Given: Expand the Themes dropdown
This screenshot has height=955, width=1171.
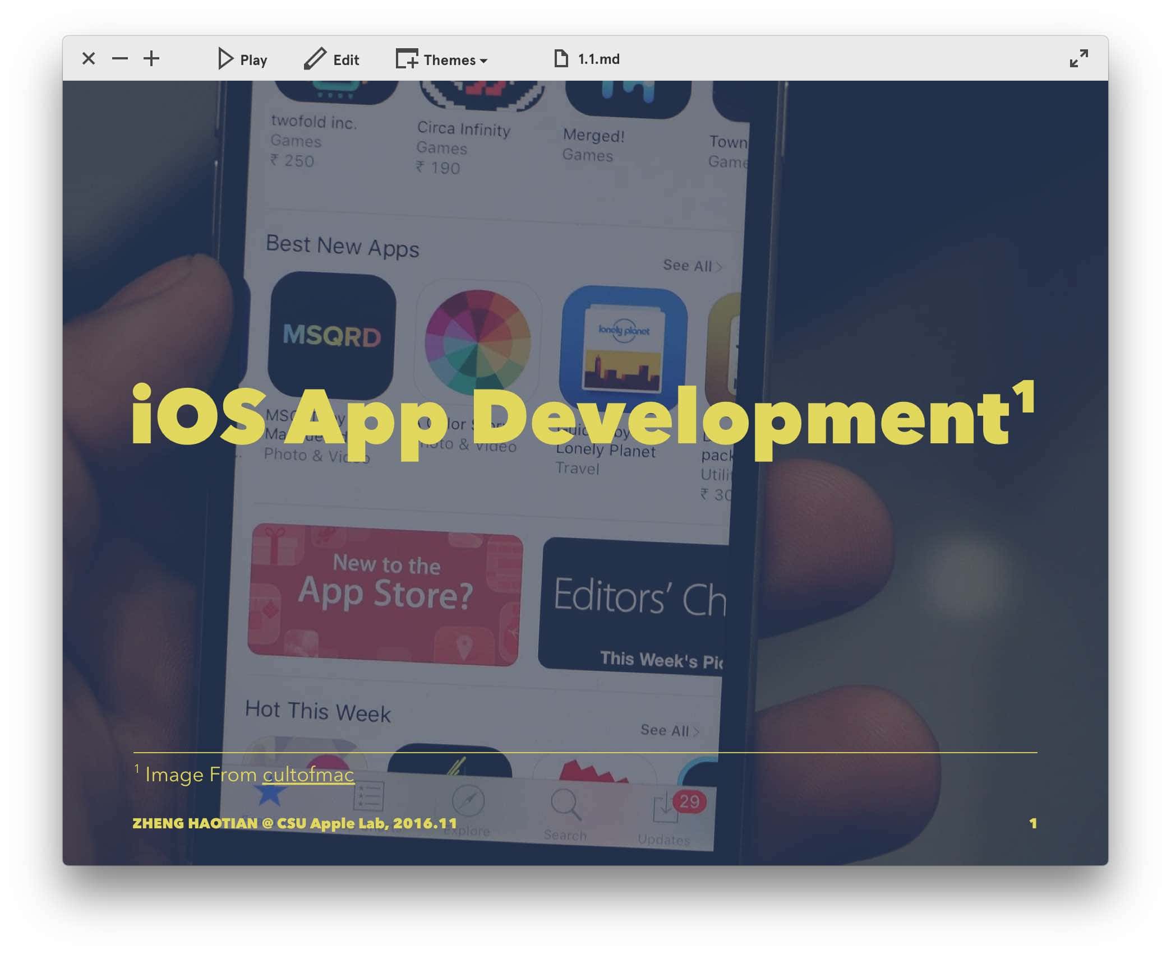Looking at the screenshot, I should 442,59.
